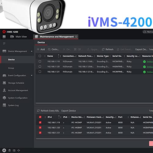153x153 pixels.
Task: Open the alarm warning icon in status bar
Action: click(x=4, y=150)
